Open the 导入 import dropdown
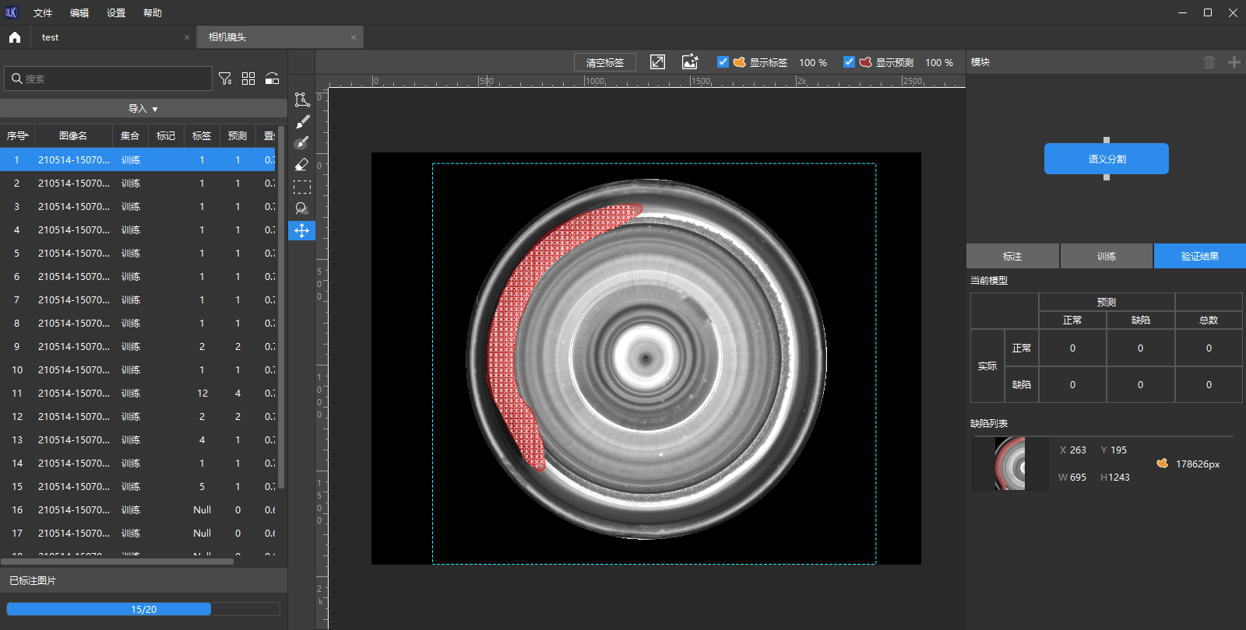This screenshot has height=630, width=1246. (143, 109)
